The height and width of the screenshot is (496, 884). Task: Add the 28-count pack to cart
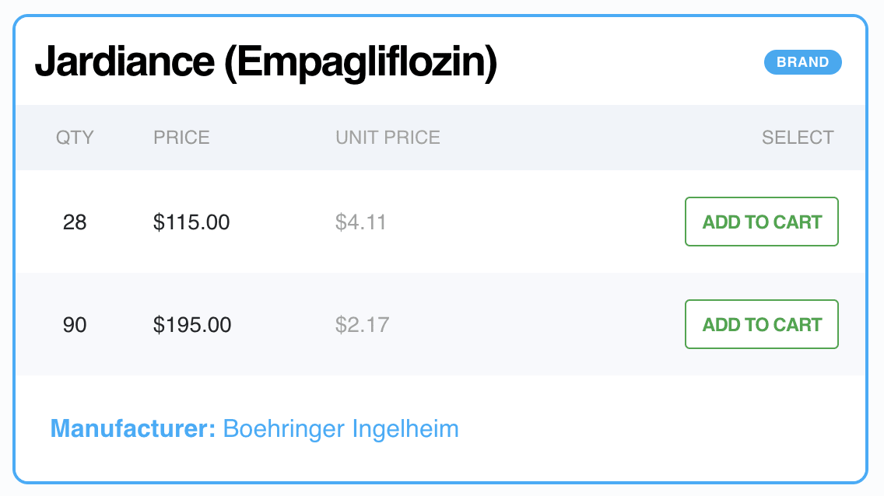761,222
